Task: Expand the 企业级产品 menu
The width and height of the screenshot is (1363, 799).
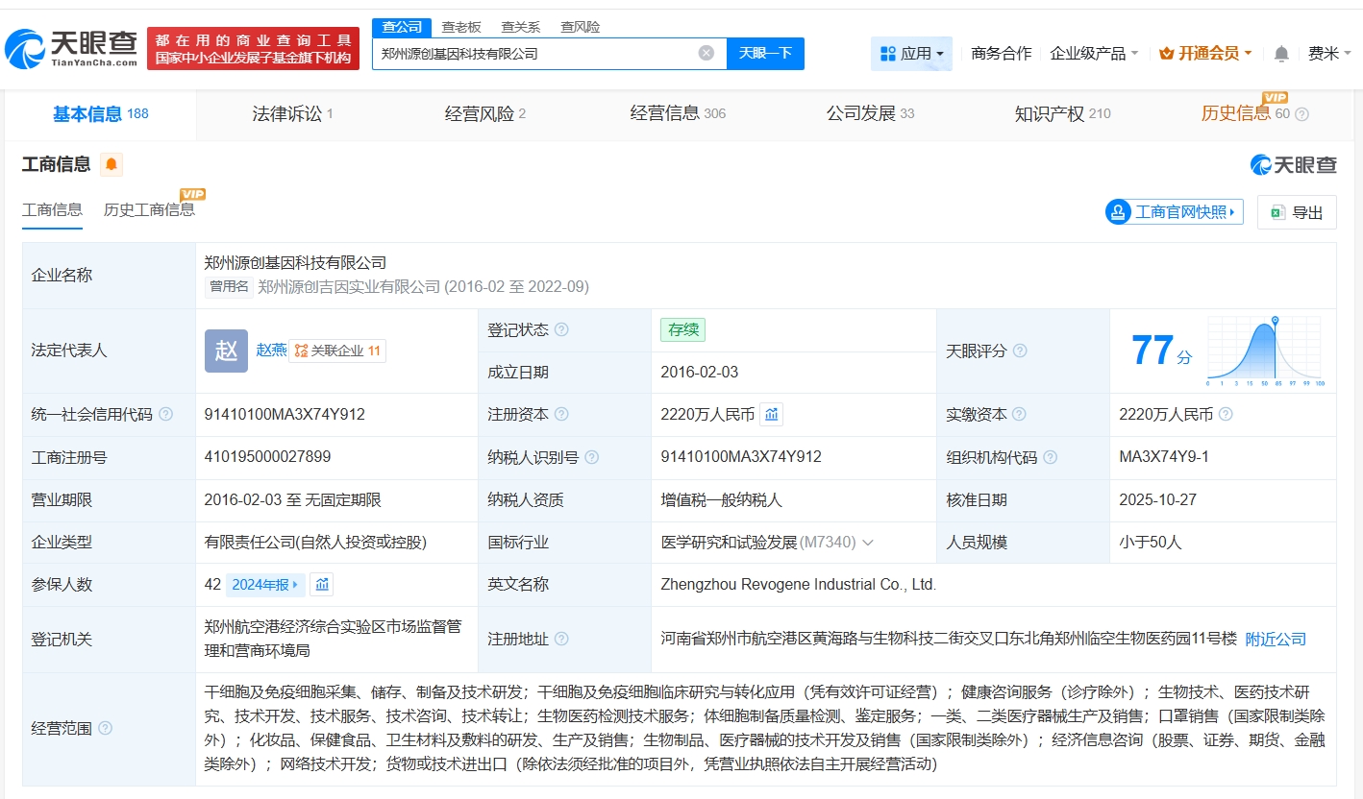Action: coord(1094,54)
